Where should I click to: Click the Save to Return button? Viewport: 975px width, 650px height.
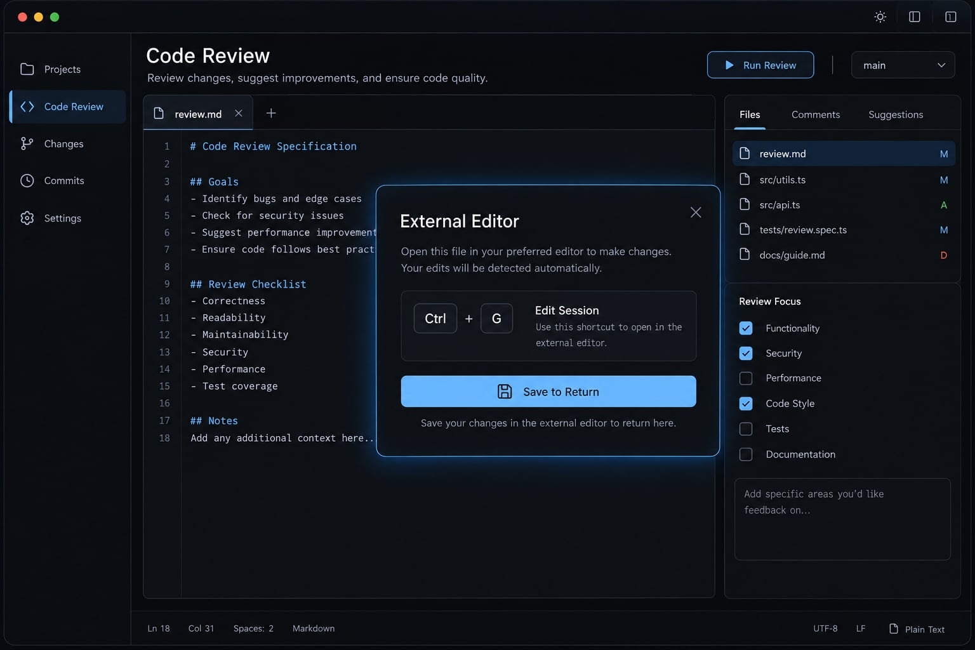point(548,392)
